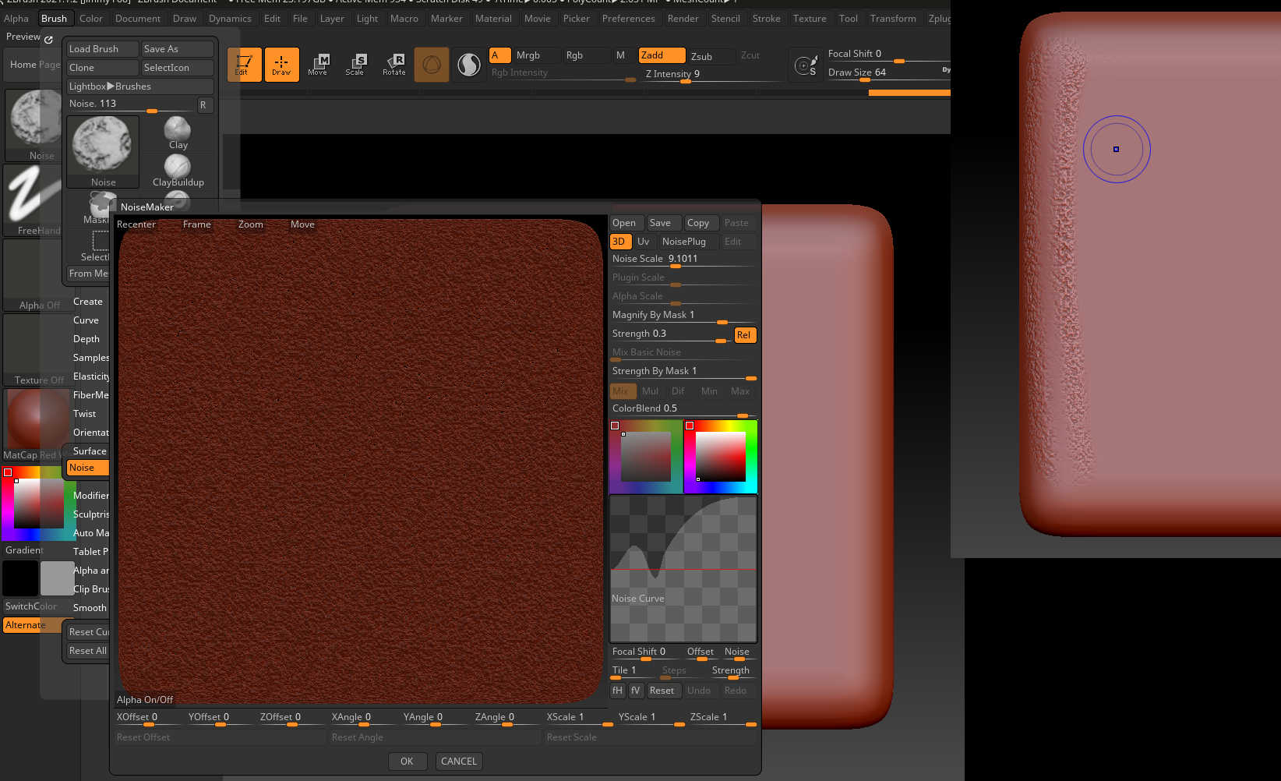Open the Noise brush preview in left shelf
Image resolution: width=1281 pixels, height=781 pixels.
(34, 125)
